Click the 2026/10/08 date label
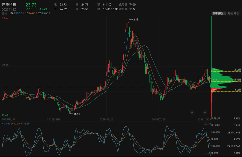242x157 pixels. (x=204, y=119)
